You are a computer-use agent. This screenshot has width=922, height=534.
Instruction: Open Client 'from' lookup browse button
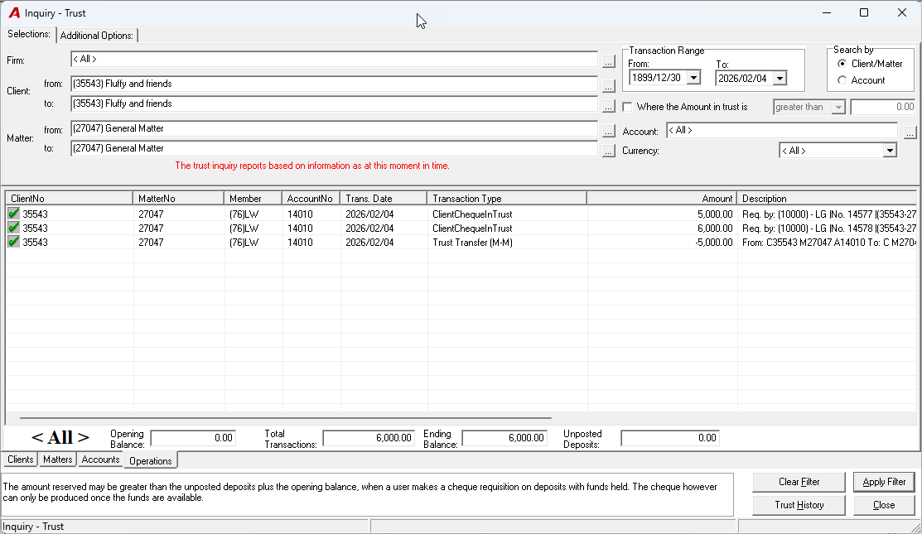click(609, 86)
